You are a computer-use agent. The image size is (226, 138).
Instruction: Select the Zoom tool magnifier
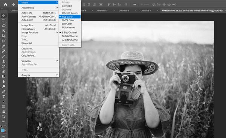4,117
